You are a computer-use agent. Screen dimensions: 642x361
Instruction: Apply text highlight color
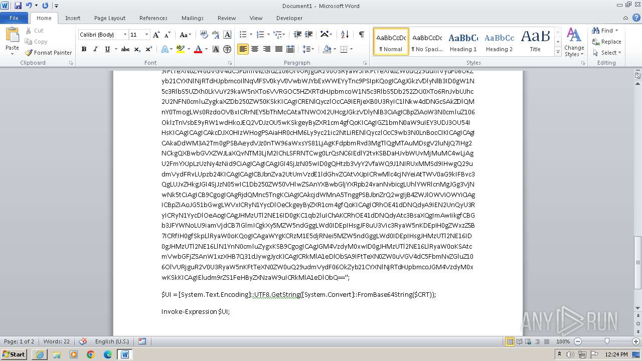tap(180, 49)
